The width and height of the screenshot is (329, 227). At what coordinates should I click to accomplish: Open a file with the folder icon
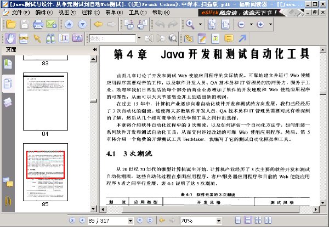point(11,24)
